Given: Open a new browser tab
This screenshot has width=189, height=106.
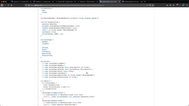Looking at the screenshot, I should point(145,2).
